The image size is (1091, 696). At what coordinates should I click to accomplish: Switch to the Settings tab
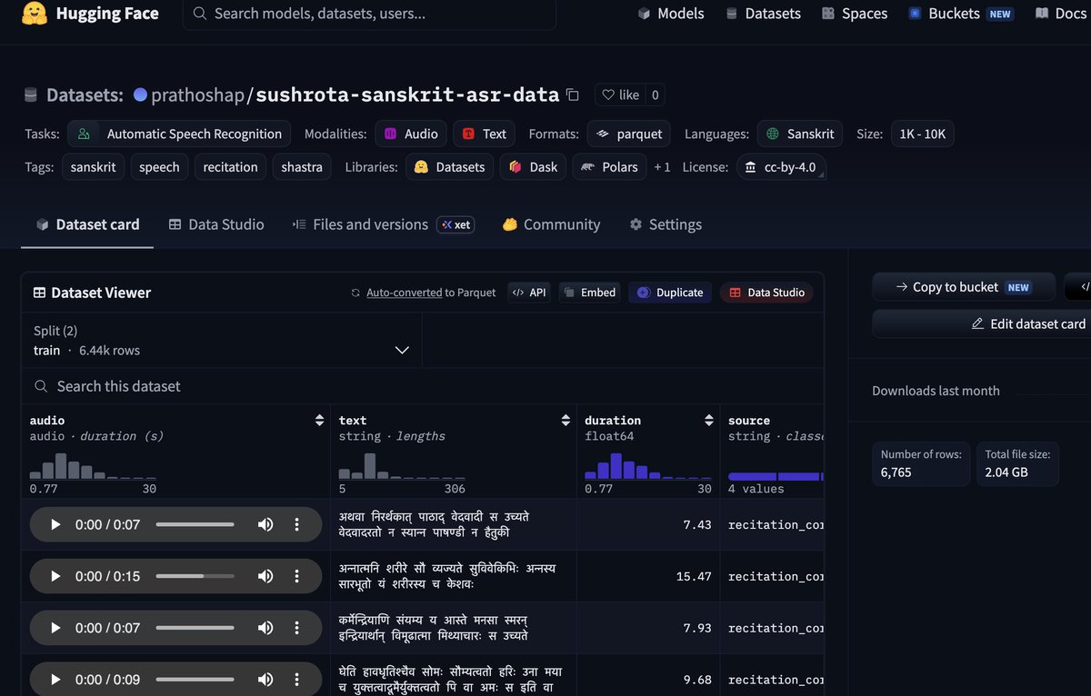[666, 224]
